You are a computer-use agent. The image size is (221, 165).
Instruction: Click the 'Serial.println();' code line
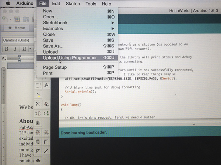[80, 92]
